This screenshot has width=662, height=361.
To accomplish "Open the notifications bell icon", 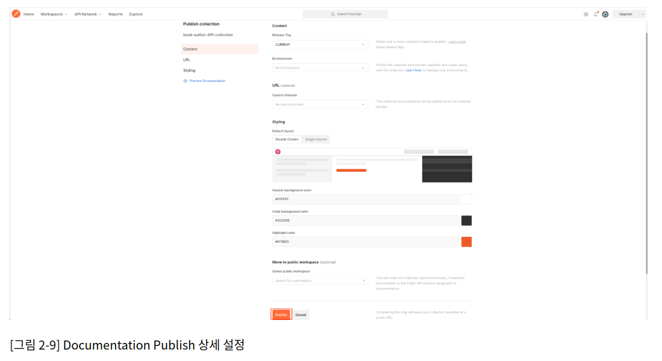I will 596,14.
